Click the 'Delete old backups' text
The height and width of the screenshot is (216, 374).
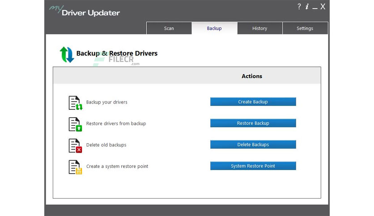coord(106,145)
